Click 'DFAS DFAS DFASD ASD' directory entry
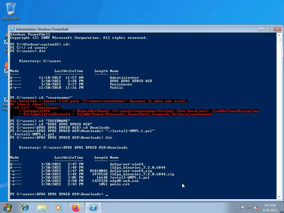 pos(131,81)
